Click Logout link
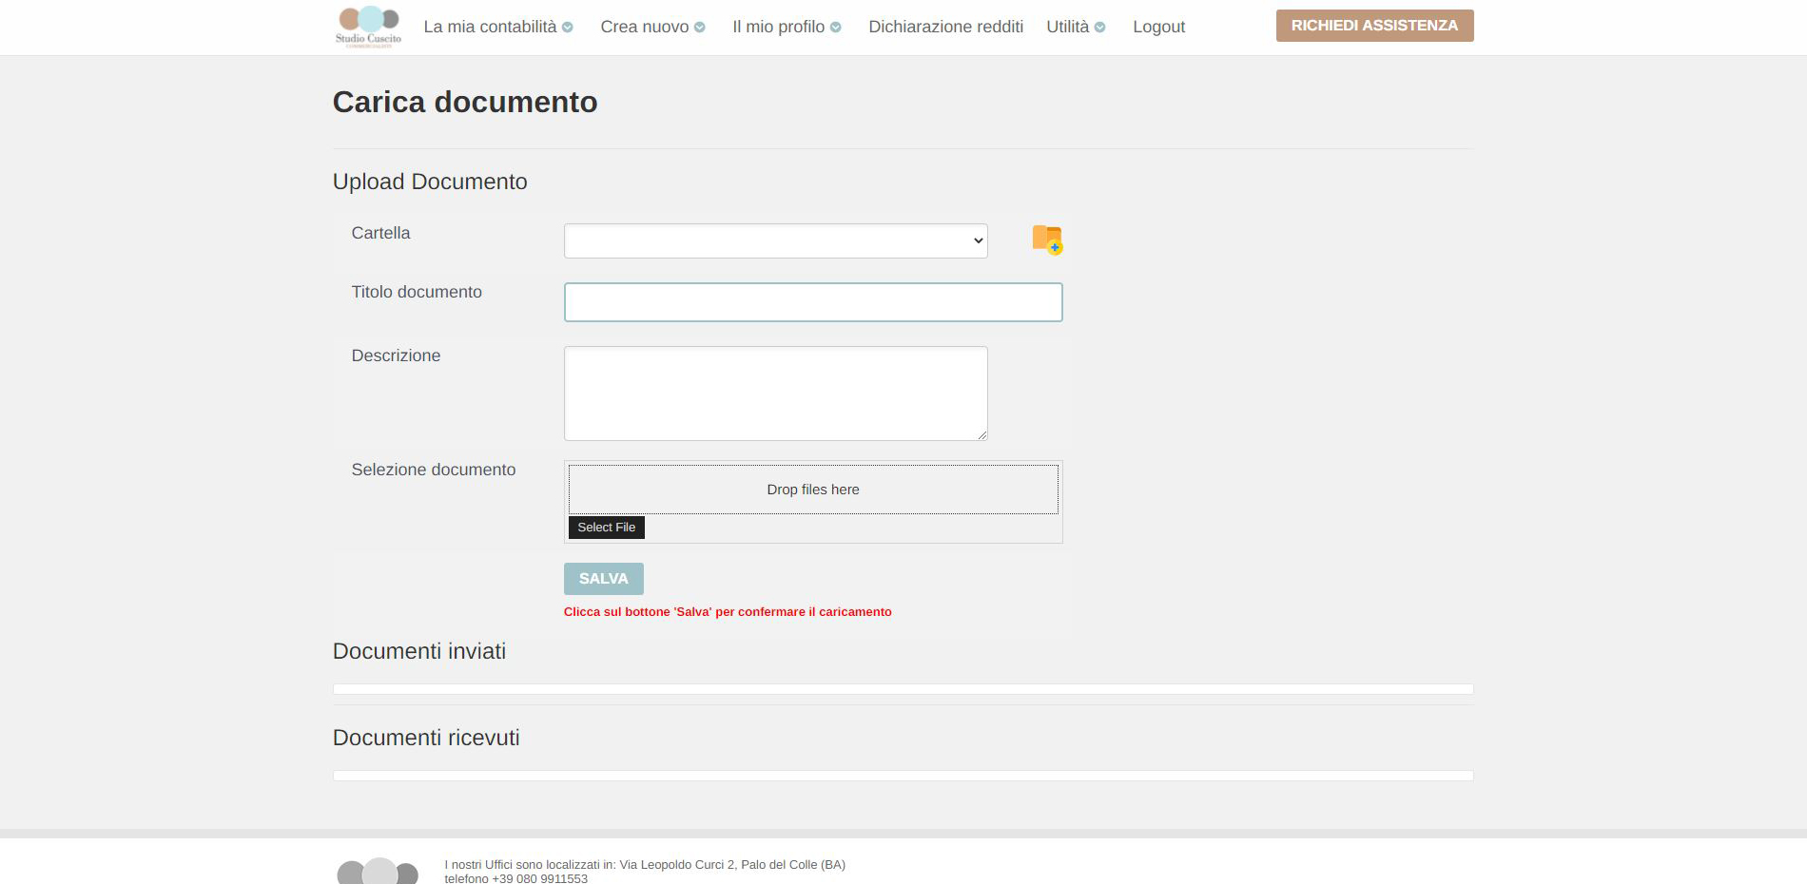Screen dimensions: 1807x884 pyautogui.click(x=1158, y=27)
